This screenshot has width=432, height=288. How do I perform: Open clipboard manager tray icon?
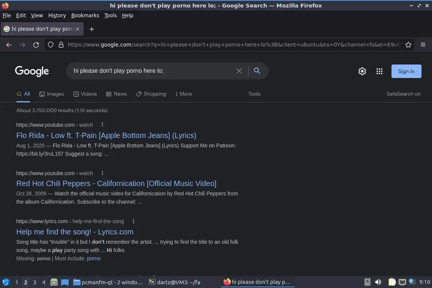[392, 282]
